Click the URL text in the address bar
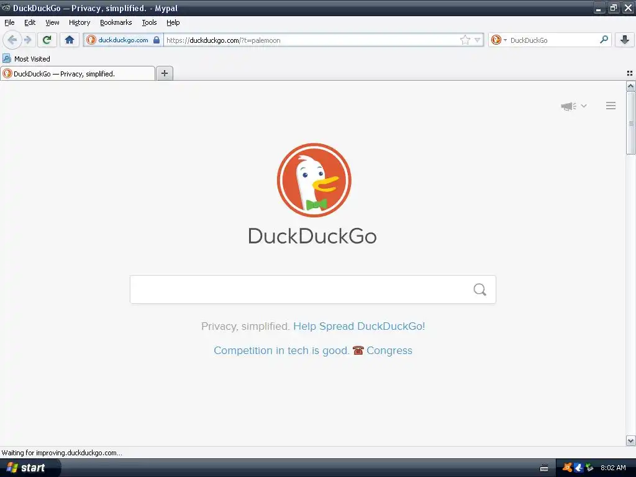 [224, 40]
